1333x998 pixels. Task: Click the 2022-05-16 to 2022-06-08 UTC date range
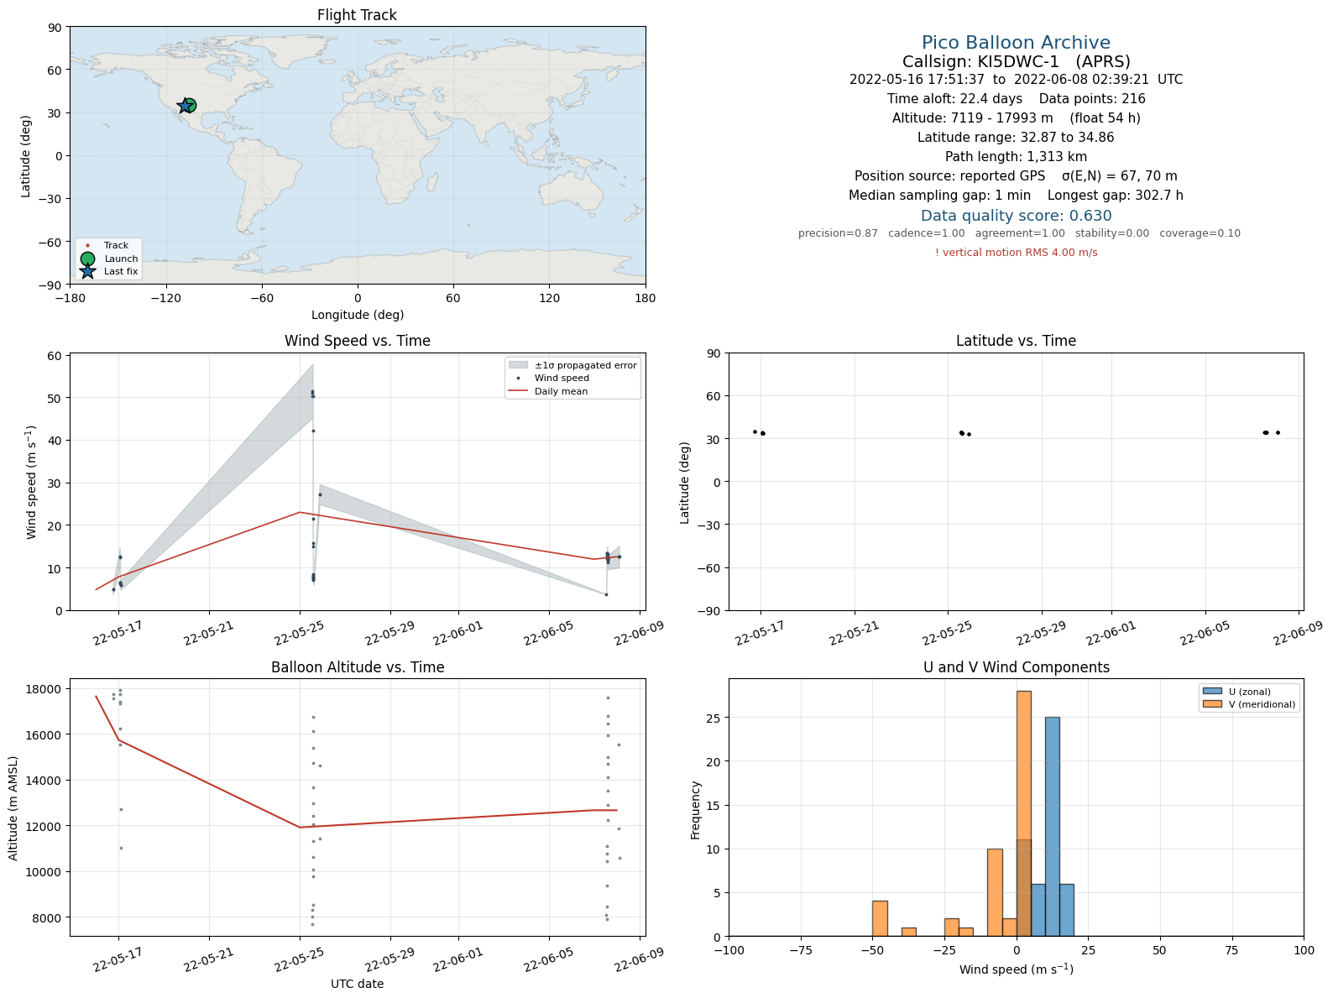coord(1016,80)
